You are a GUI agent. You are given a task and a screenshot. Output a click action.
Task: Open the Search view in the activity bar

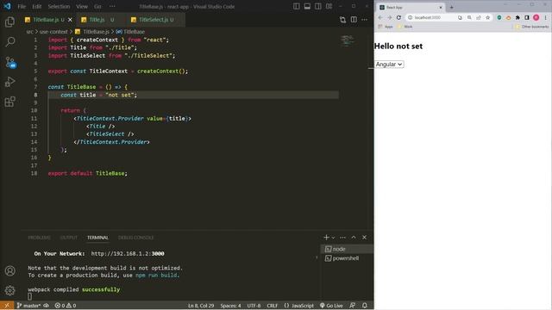9,42
